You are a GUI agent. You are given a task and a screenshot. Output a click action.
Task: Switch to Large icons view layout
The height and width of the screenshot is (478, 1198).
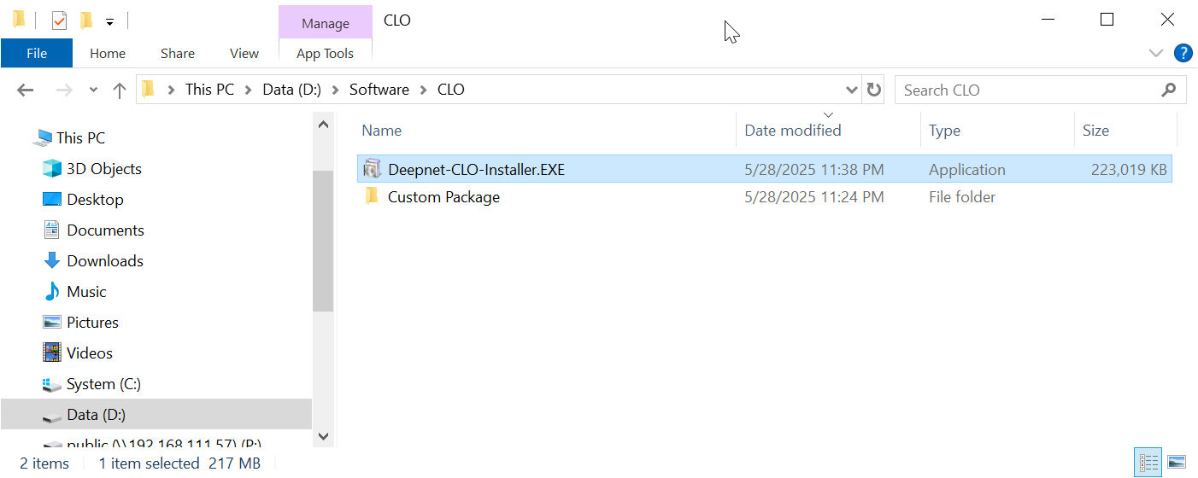click(1177, 463)
